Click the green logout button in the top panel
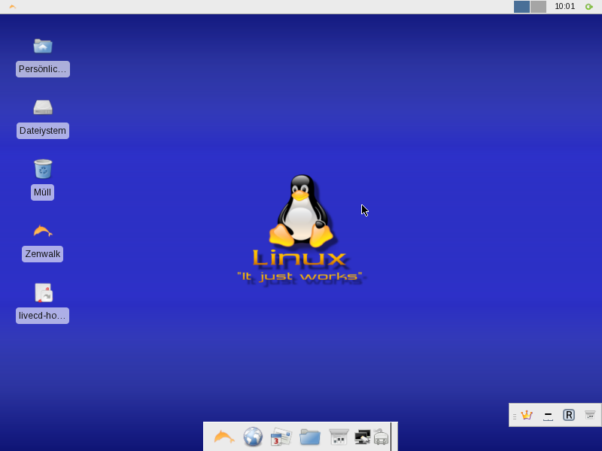The width and height of the screenshot is (602, 451). coord(589,6)
